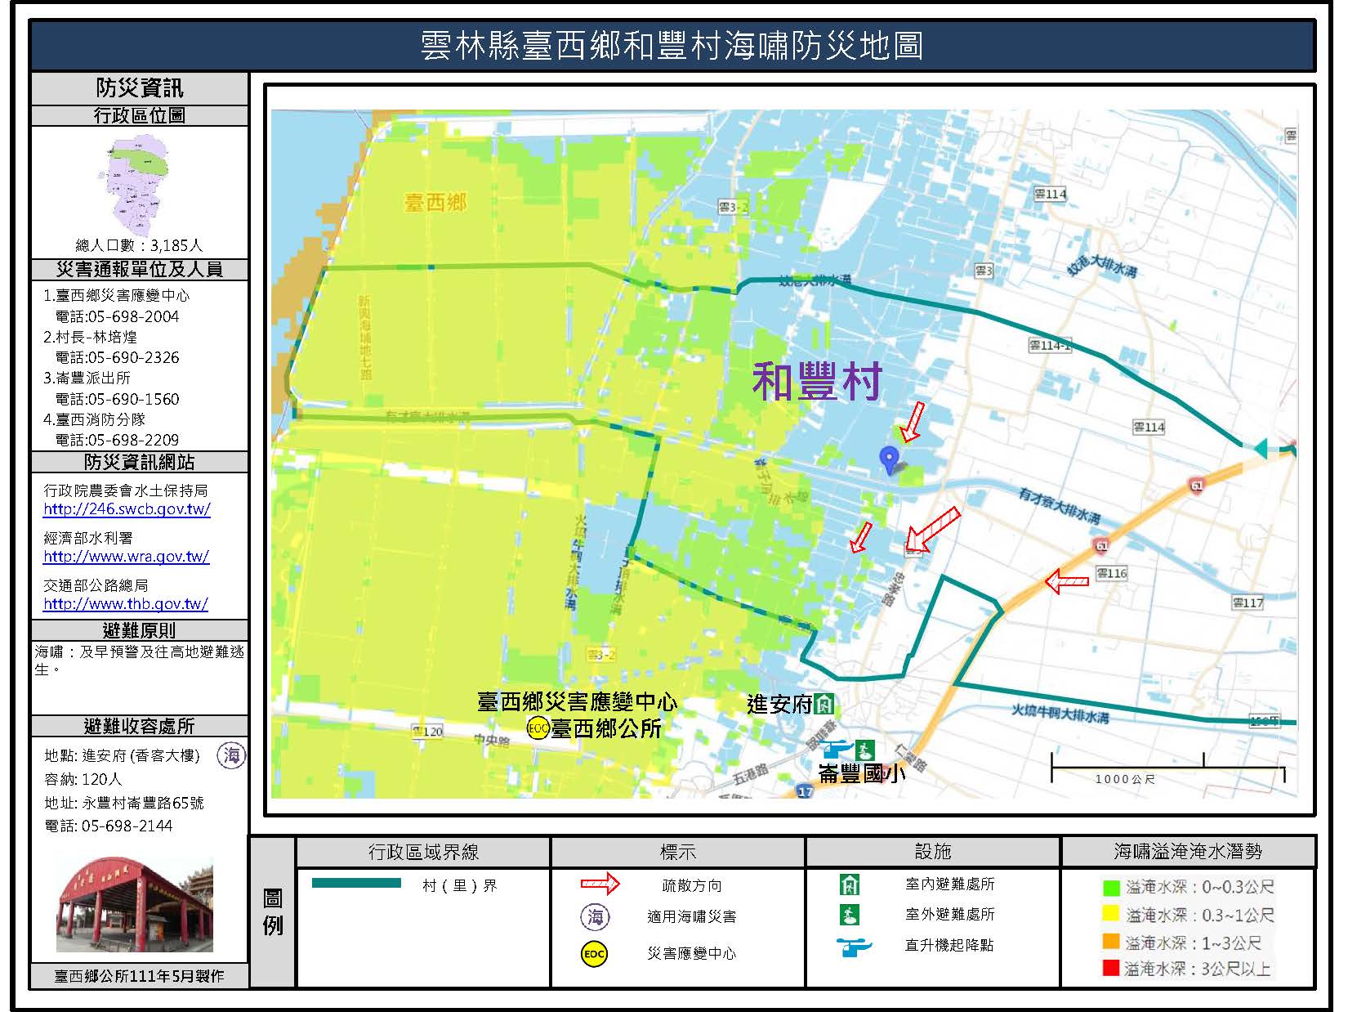The image size is (1348, 1012).
Task: Click the 避難收容處所 section header
Action: (140, 726)
